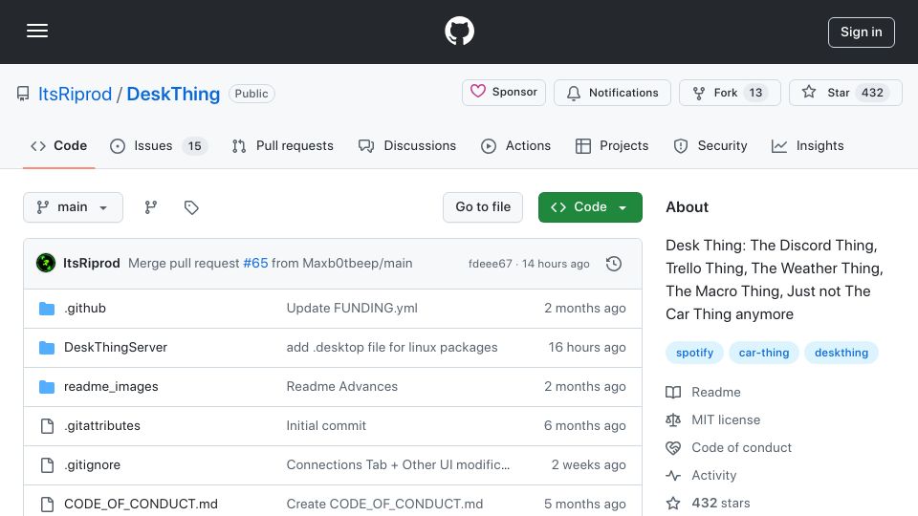Click the .github folder icon

(x=47, y=309)
